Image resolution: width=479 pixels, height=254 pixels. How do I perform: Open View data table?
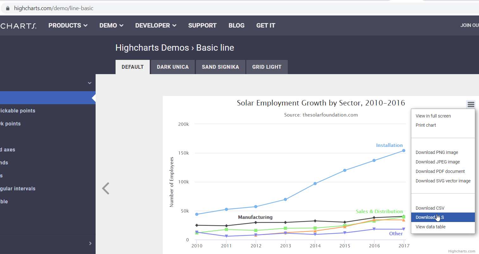tap(430, 227)
